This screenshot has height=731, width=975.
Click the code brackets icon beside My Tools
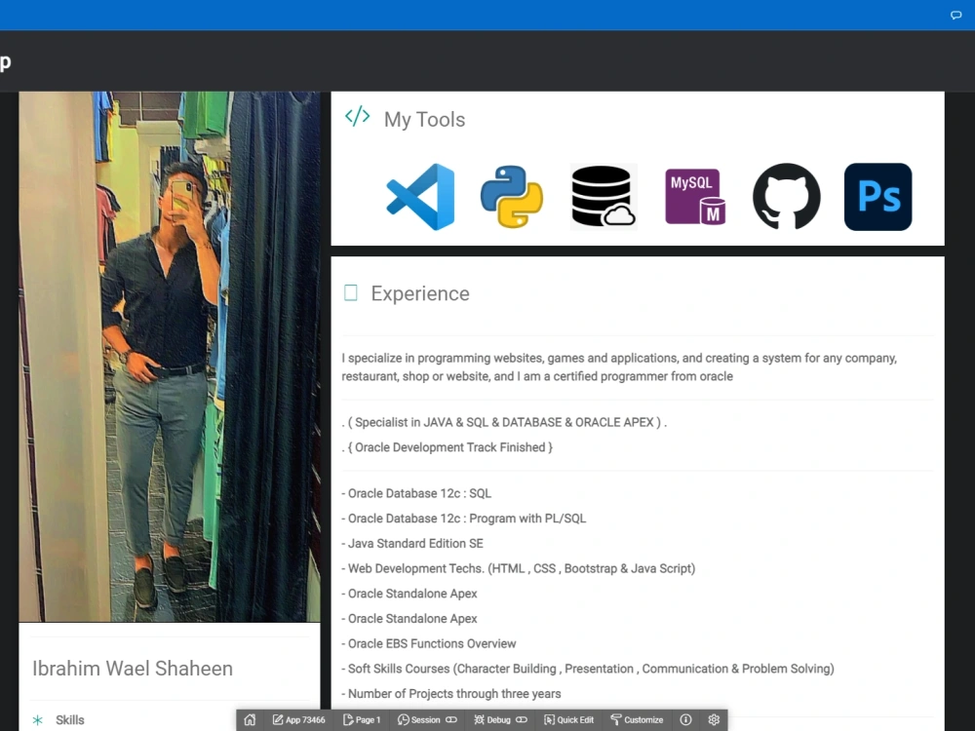coord(358,116)
